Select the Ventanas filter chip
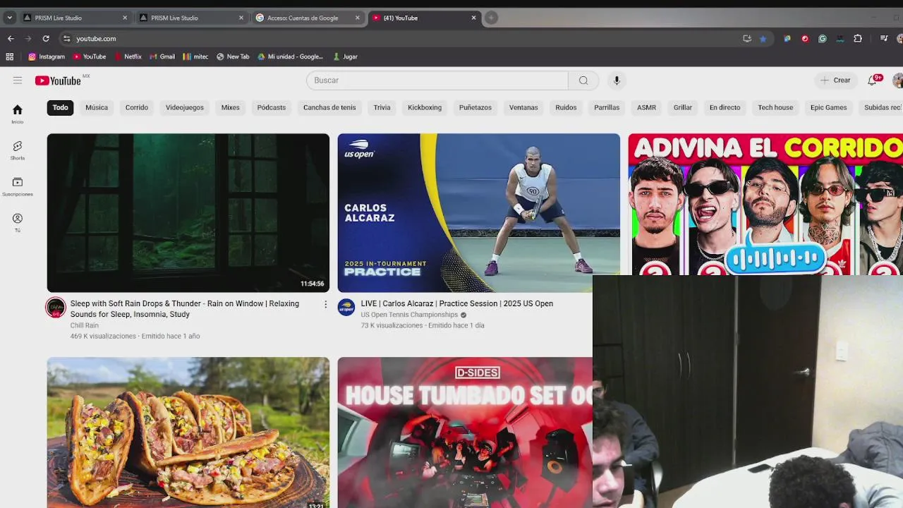This screenshot has height=508, width=903. (x=523, y=107)
